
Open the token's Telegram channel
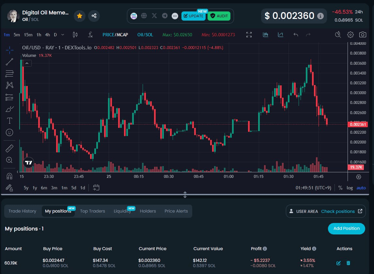point(164,16)
